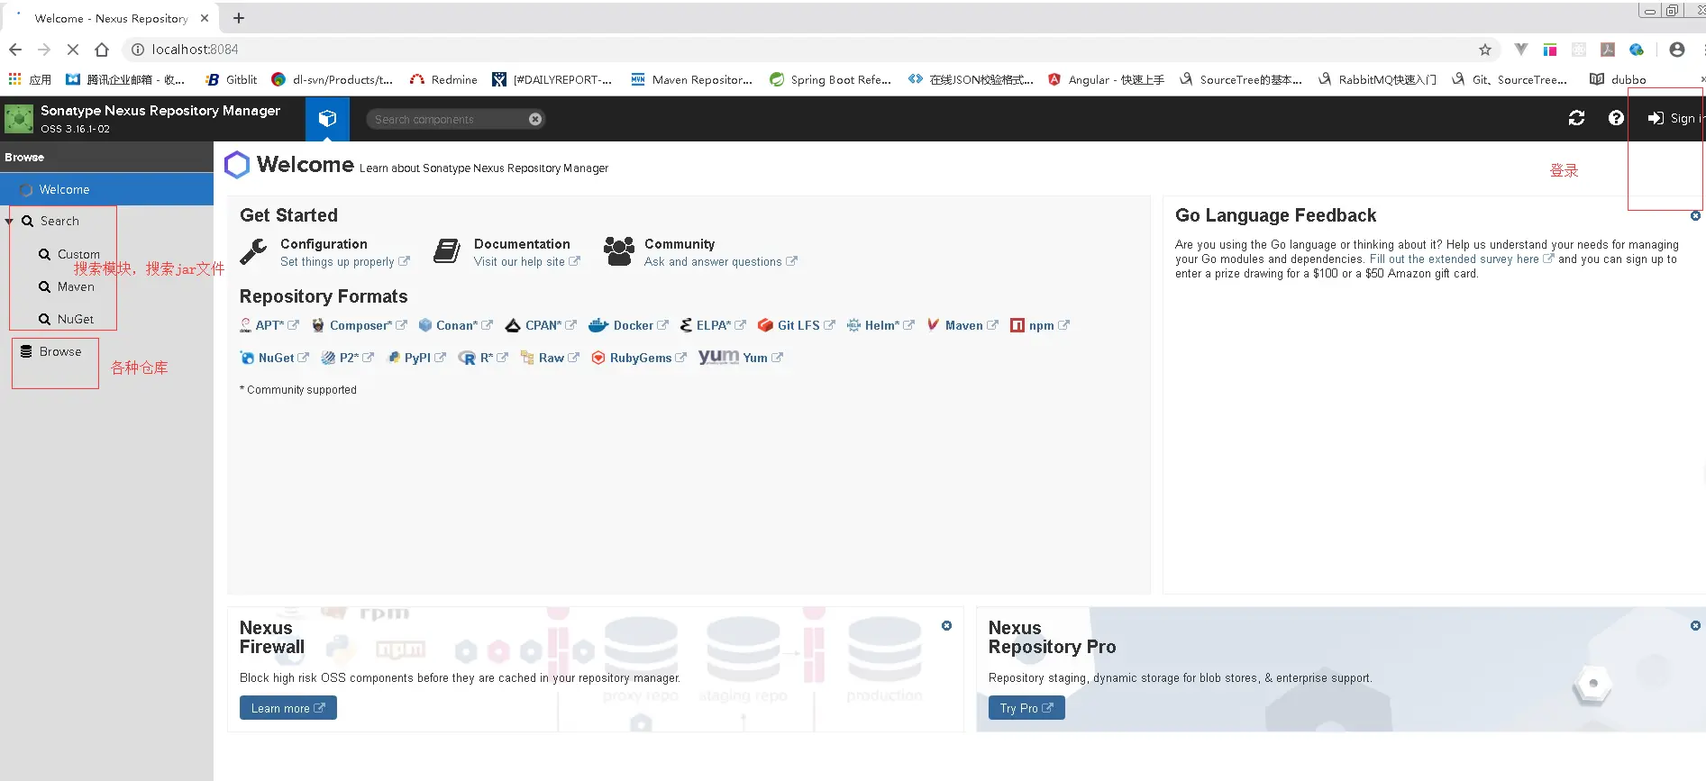Screen dimensions: 1706x781
Task: Close the Go Language Feedback panel
Action: point(1695,216)
